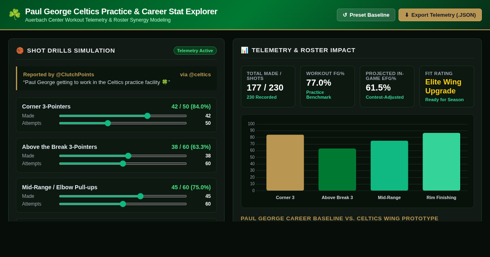Click the Rim Finishing chart bar
Viewport: 490px width, 257px height.
coord(441,162)
